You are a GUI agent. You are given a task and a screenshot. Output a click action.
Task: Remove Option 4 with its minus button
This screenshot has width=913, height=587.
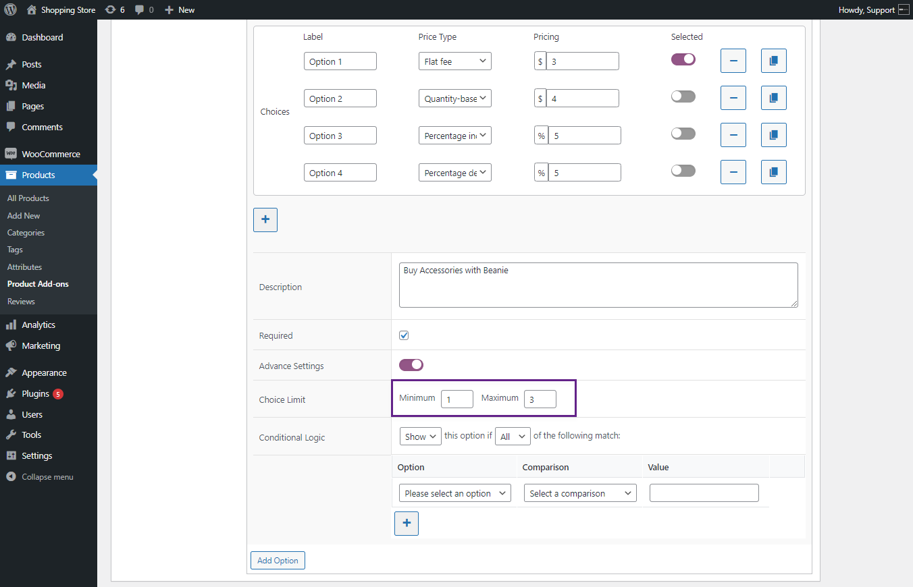click(733, 172)
